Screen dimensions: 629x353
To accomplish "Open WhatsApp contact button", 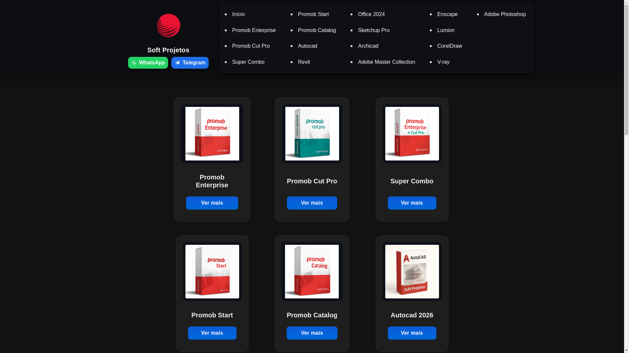I will [x=148, y=63].
